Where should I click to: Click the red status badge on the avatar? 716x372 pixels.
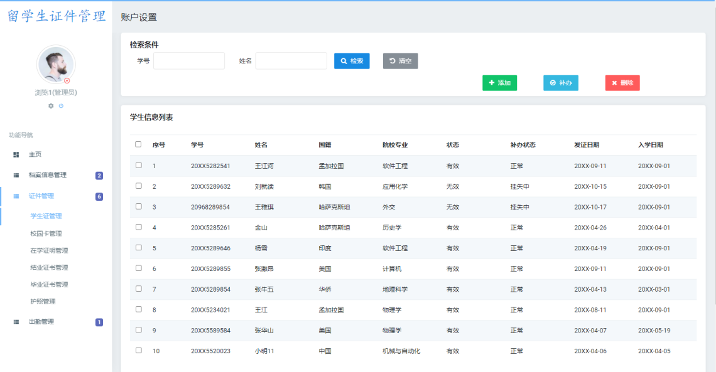(x=67, y=80)
